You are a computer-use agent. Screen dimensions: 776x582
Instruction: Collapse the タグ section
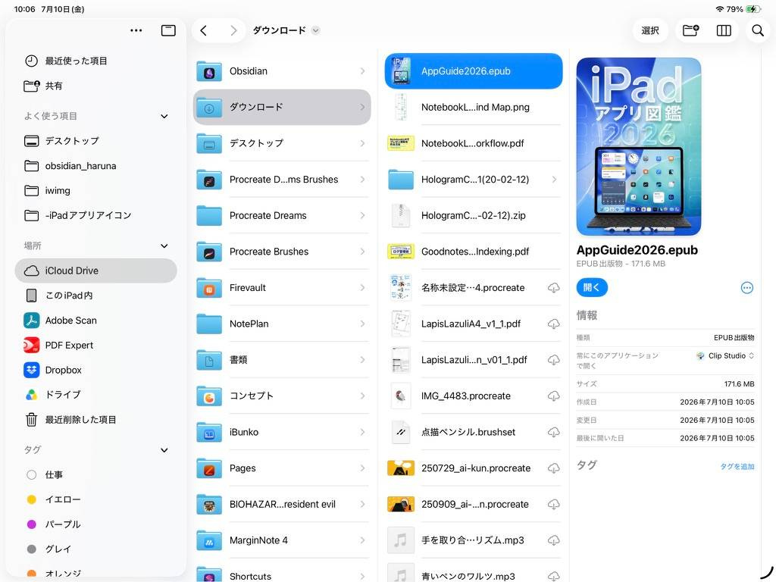click(x=164, y=450)
